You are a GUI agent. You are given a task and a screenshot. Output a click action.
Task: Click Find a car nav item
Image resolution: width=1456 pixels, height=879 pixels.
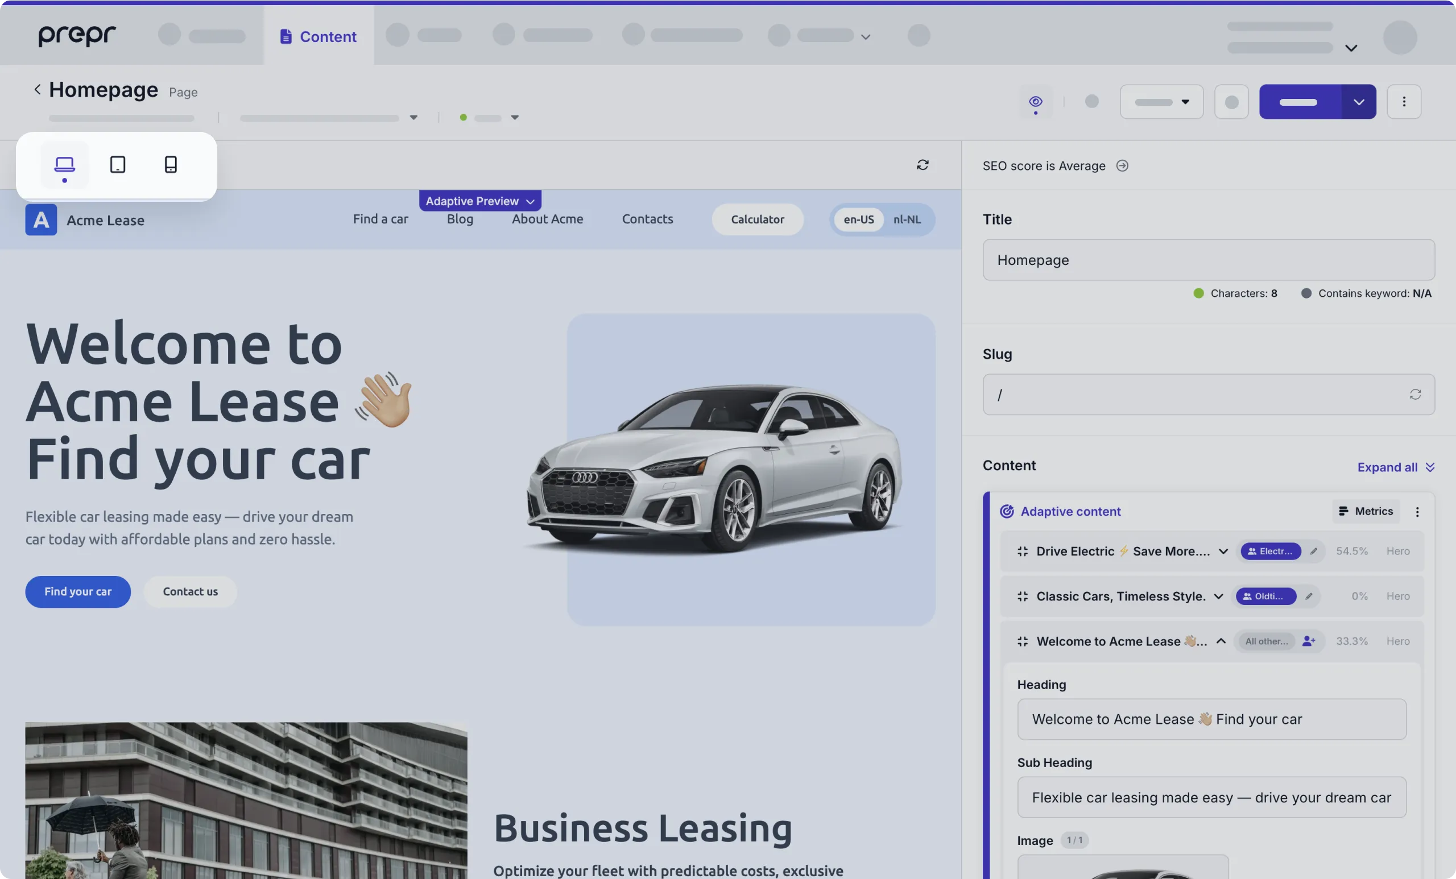click(x=380, y=219)
